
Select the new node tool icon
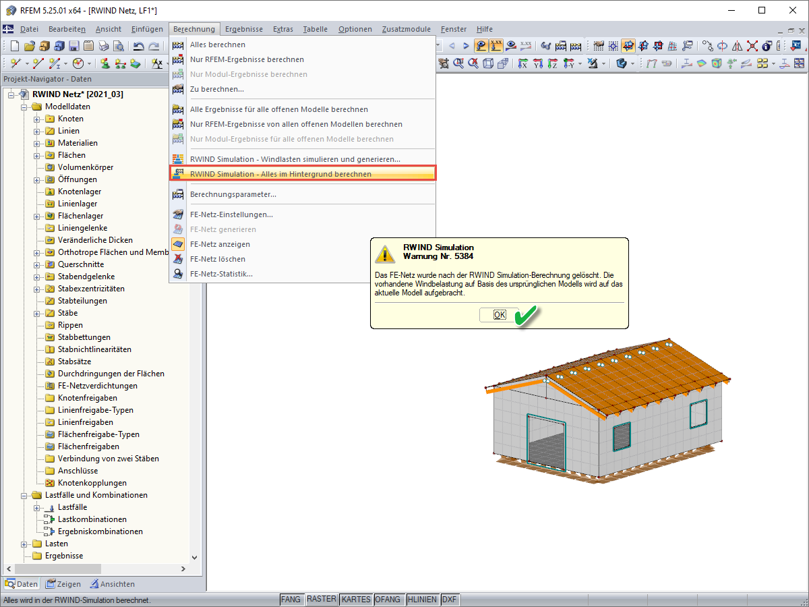[16, 63]
